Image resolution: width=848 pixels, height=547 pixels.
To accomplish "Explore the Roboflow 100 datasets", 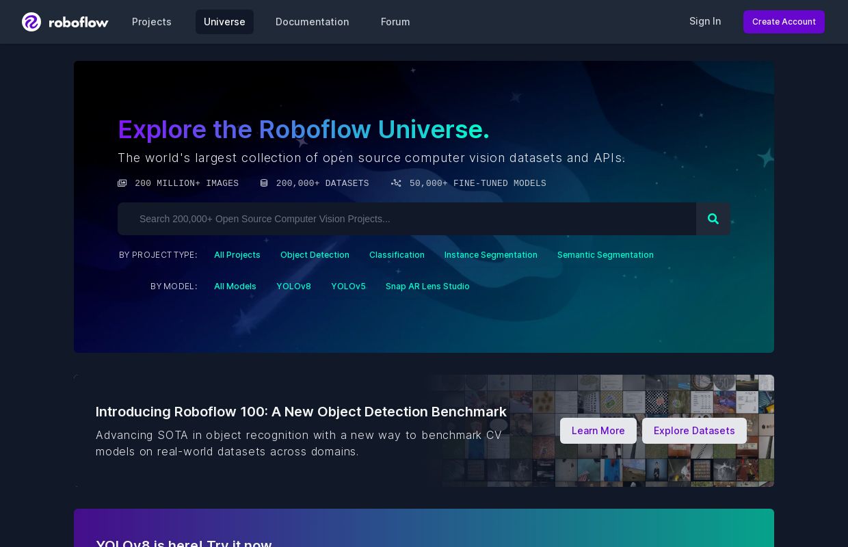I will 694,431.
